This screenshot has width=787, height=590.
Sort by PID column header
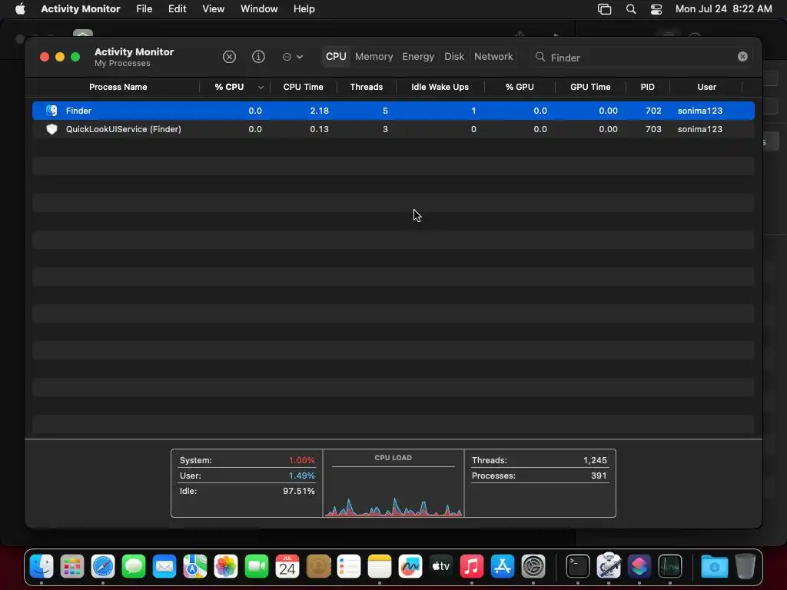pos(647,87)
